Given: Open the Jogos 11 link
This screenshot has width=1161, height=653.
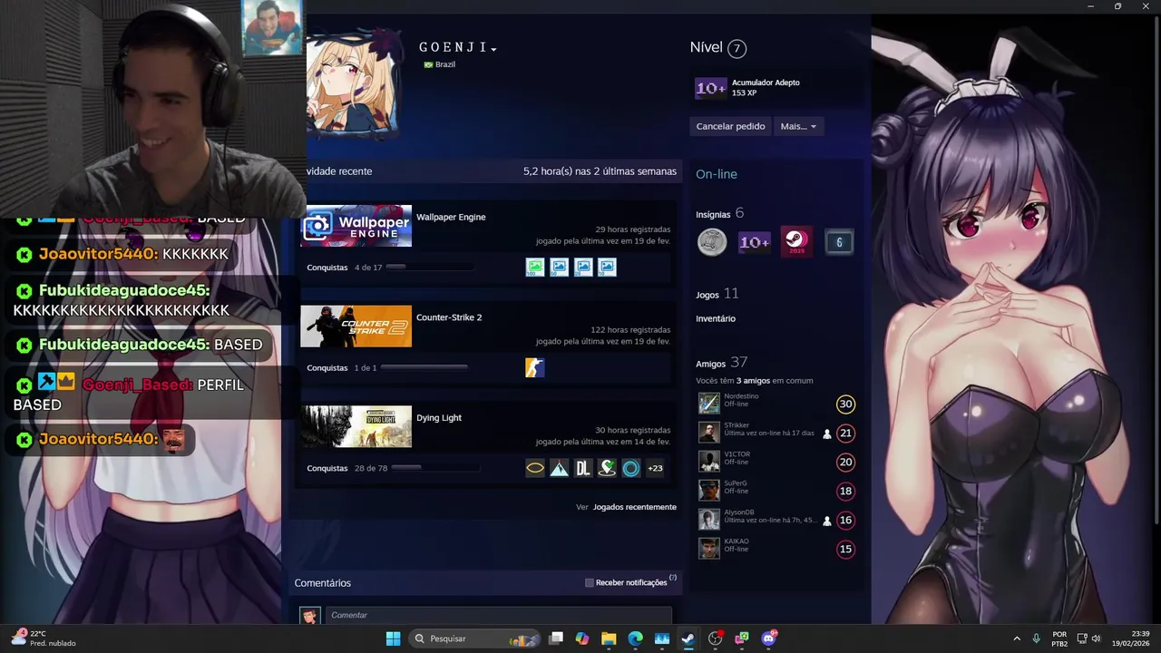Looking at the screenshot, I should (717, 294).
